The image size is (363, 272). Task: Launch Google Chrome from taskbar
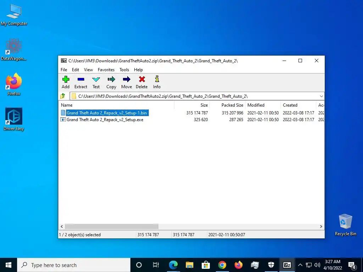click(x=222, y=265)
